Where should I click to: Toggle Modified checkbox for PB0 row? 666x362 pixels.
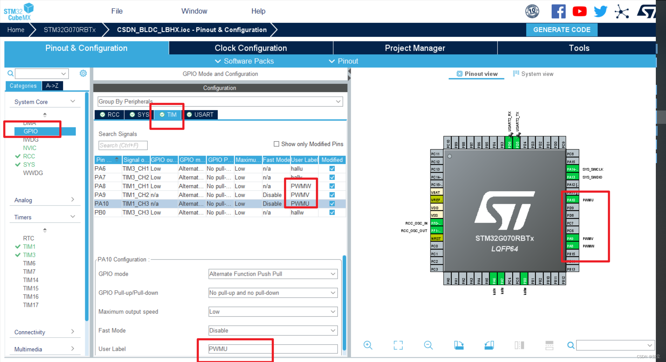click(332, 213)
